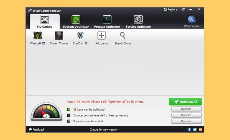
Task: Launch the Warcraft III game icon
Action: tap(38, 36)
